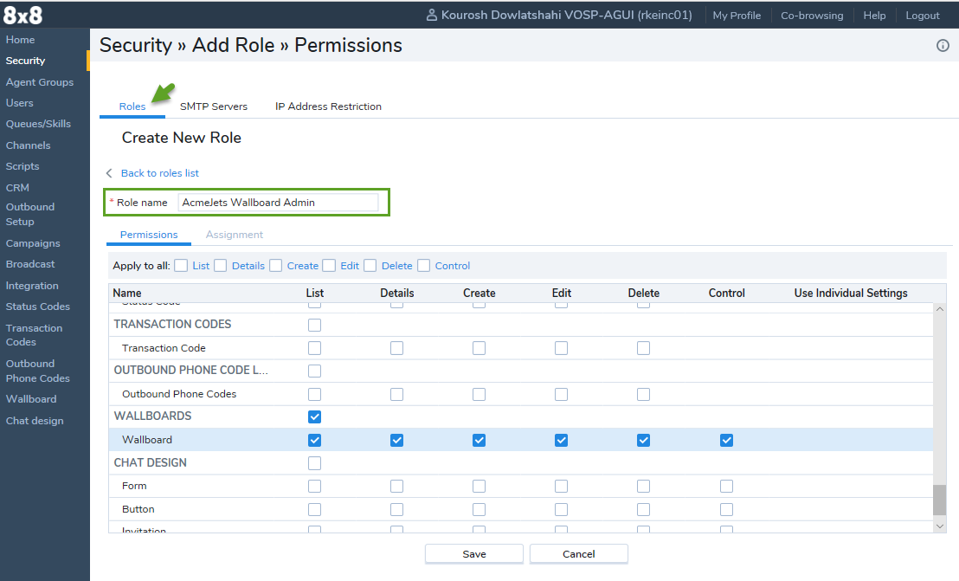Uncheck Wallboard row Control checkbox
The height and width of the screenshot is (581, 959).
[726, 441]
